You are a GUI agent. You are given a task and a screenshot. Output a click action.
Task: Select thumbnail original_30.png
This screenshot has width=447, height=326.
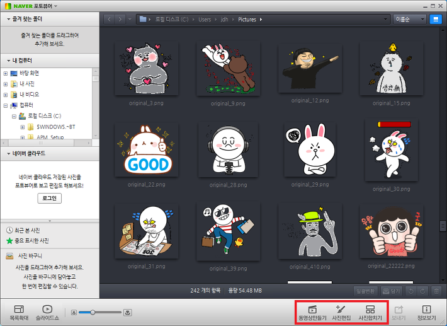point(392,151)
